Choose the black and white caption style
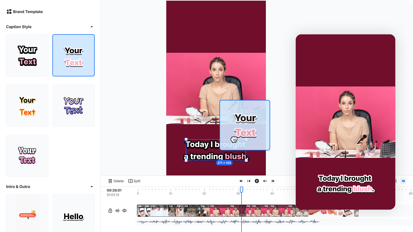 point(27,55)
